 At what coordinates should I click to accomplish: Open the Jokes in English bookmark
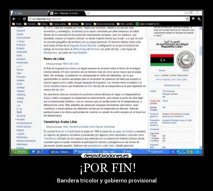[148, 24]
